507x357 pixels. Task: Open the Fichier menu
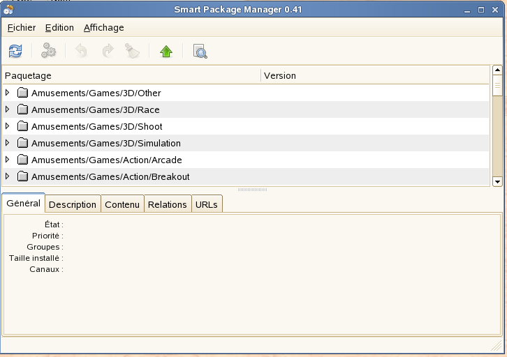22,28
